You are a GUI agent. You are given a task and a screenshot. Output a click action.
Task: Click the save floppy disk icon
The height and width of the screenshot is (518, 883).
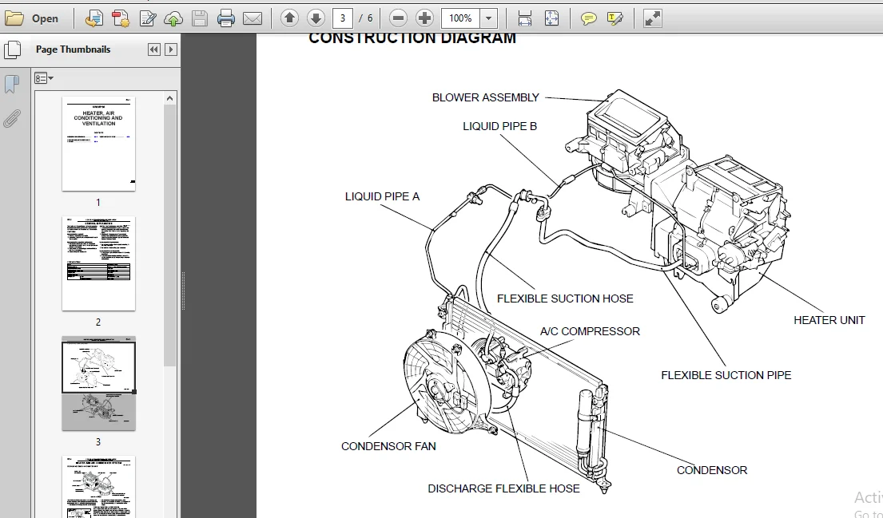199,18
